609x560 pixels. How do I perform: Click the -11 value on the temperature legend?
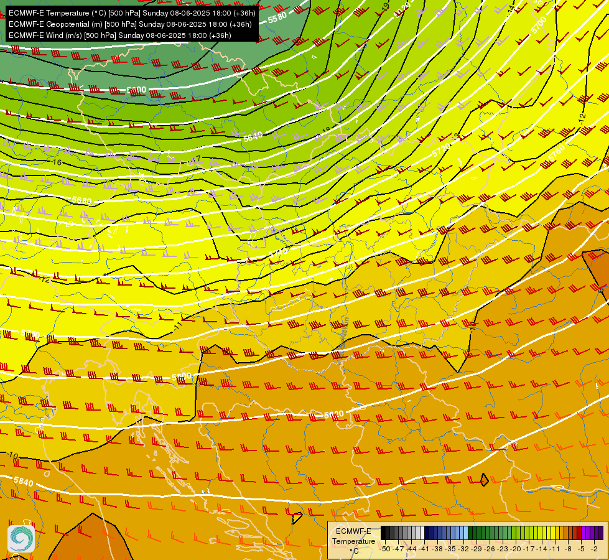(555, 549)
